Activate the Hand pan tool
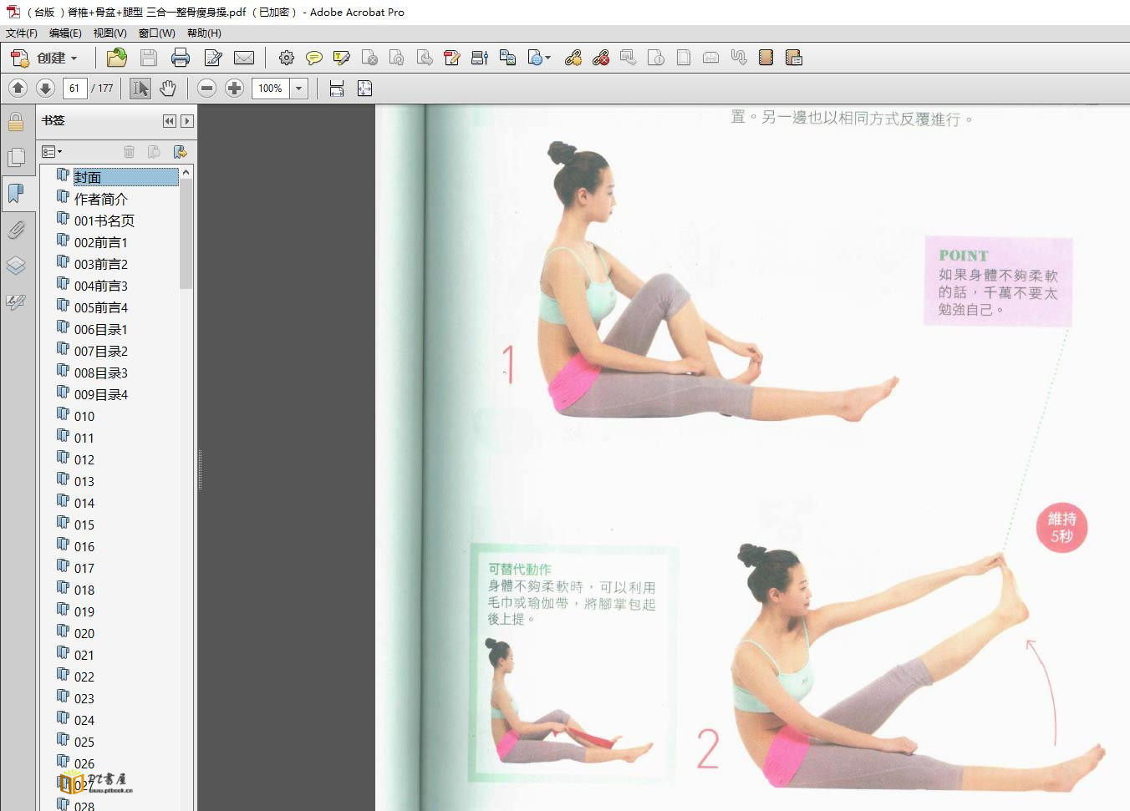The image size is (1130, 811). click(168, 88)
